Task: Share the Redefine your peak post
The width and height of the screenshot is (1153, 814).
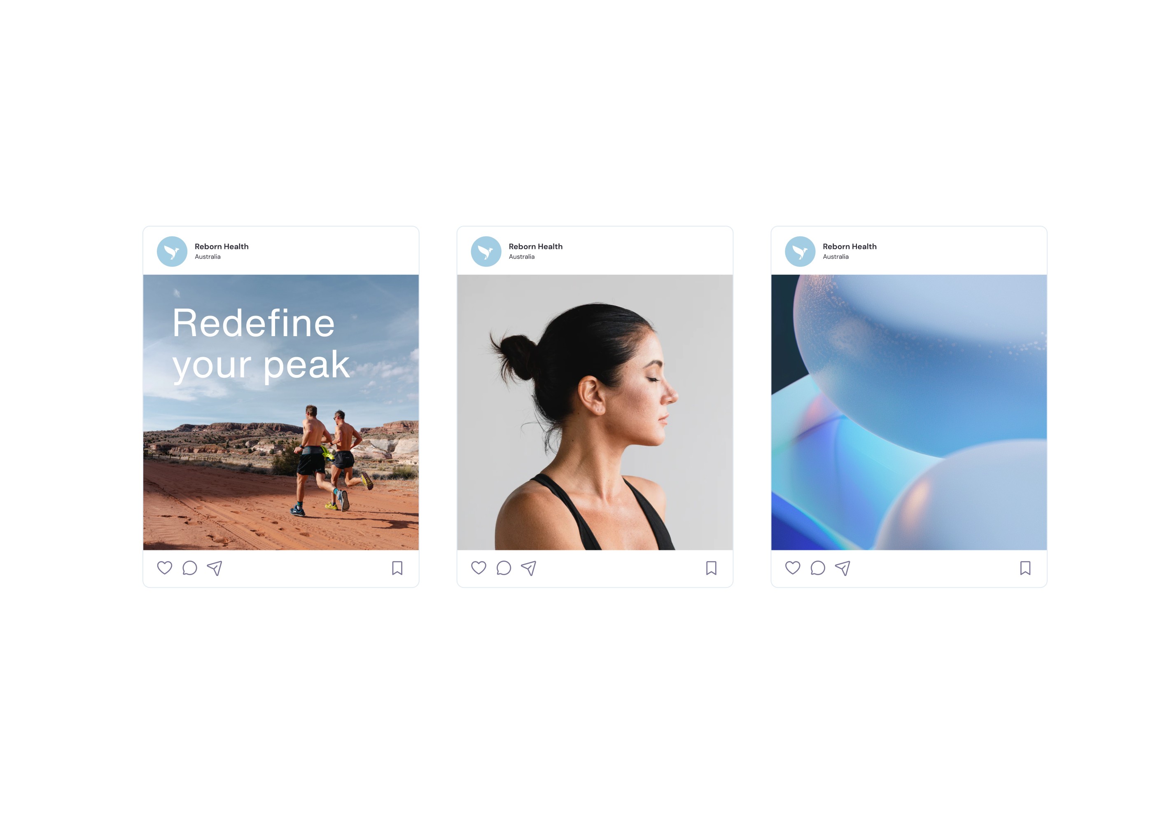Action: coord(215,568)
